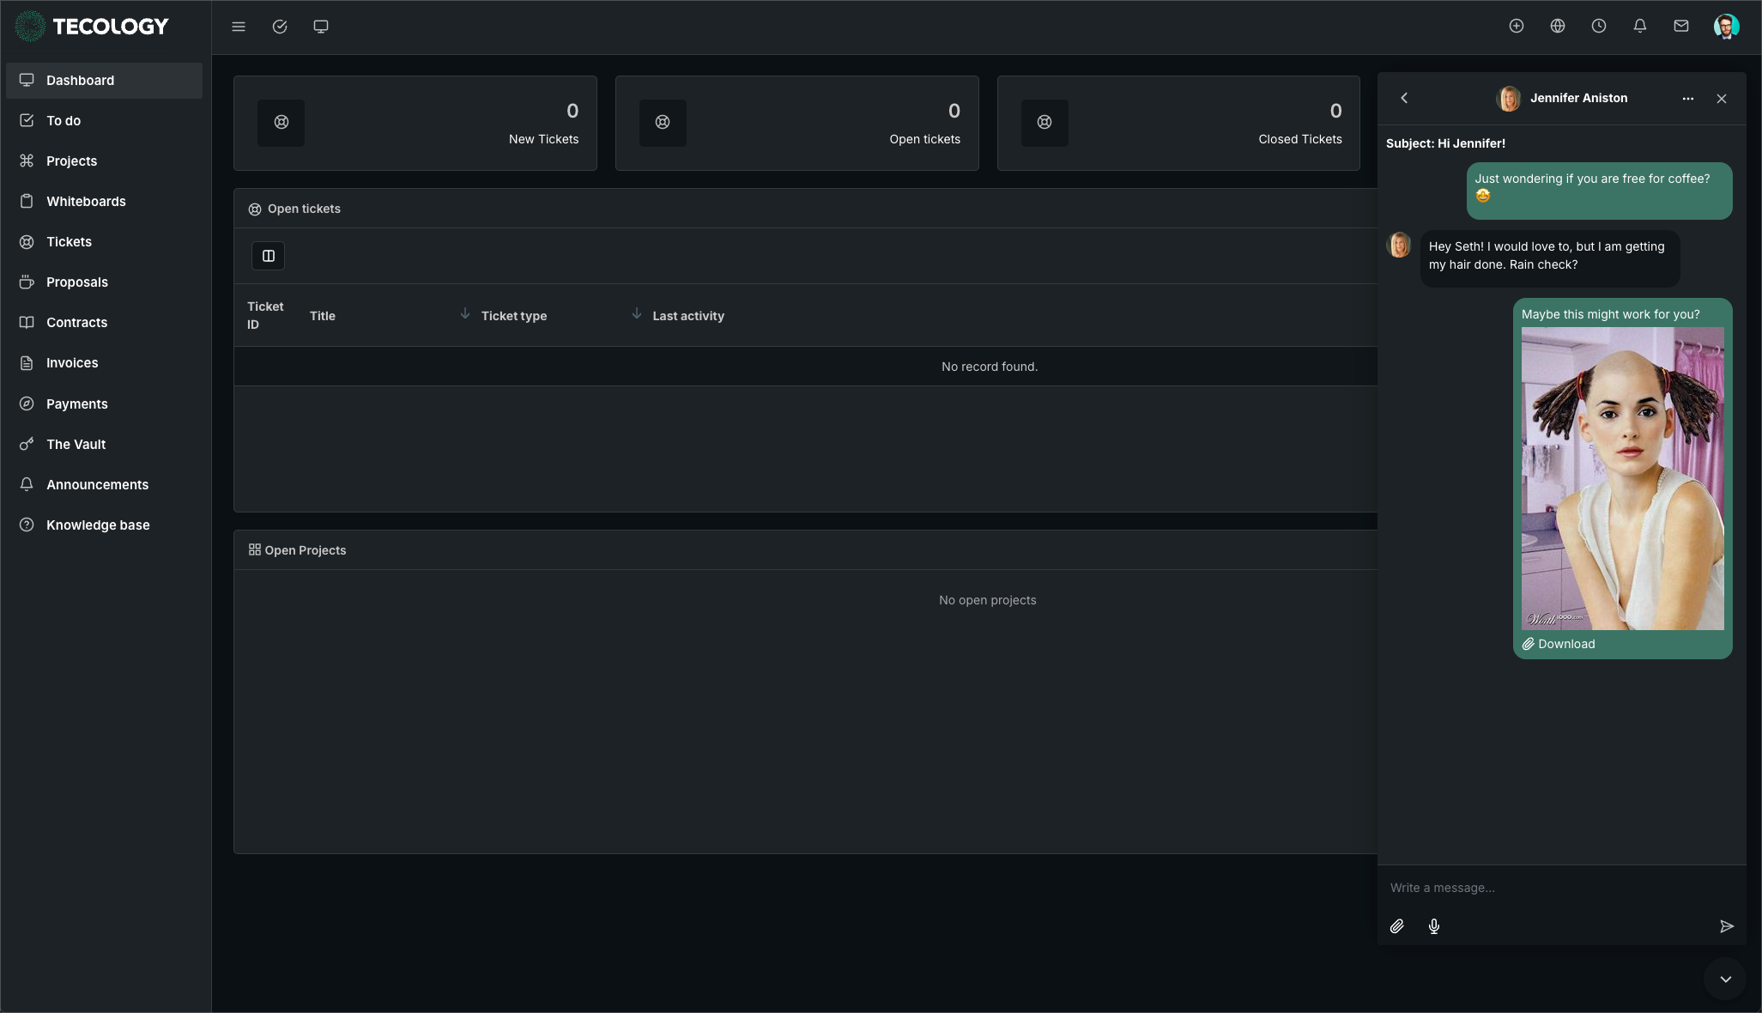Click the timer clock icon in header

pyautogui.click(x=1598, y=27)
